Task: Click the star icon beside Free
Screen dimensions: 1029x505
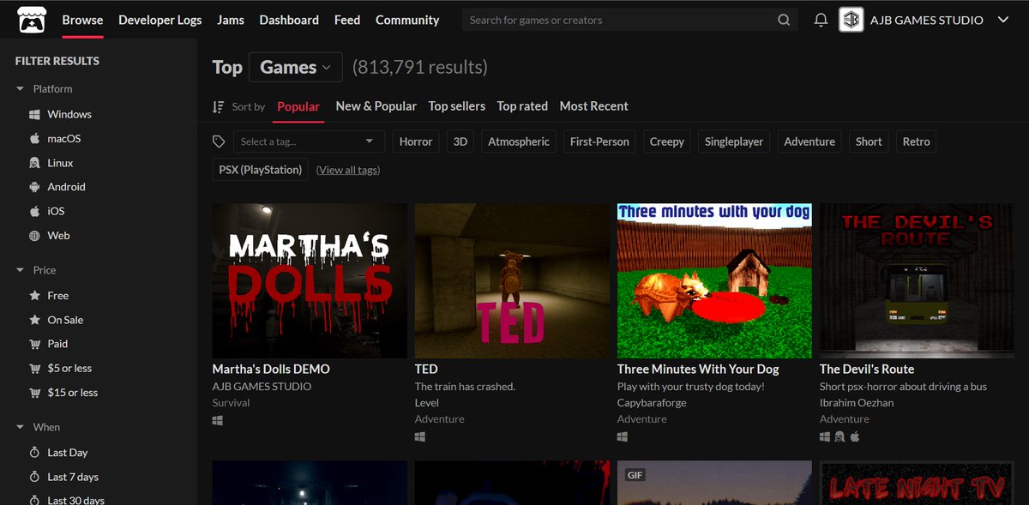Action: (x=34, y=295)
